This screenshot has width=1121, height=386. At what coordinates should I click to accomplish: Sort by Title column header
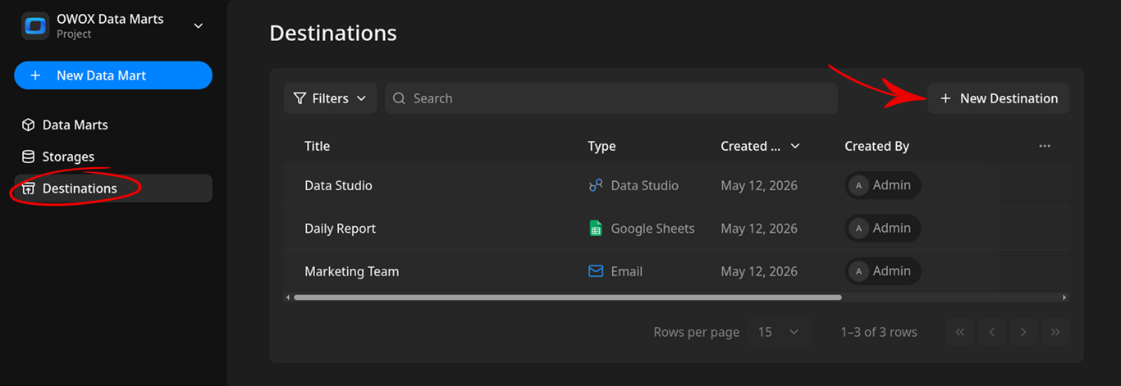pyautogui.click(x=317, y=146)
